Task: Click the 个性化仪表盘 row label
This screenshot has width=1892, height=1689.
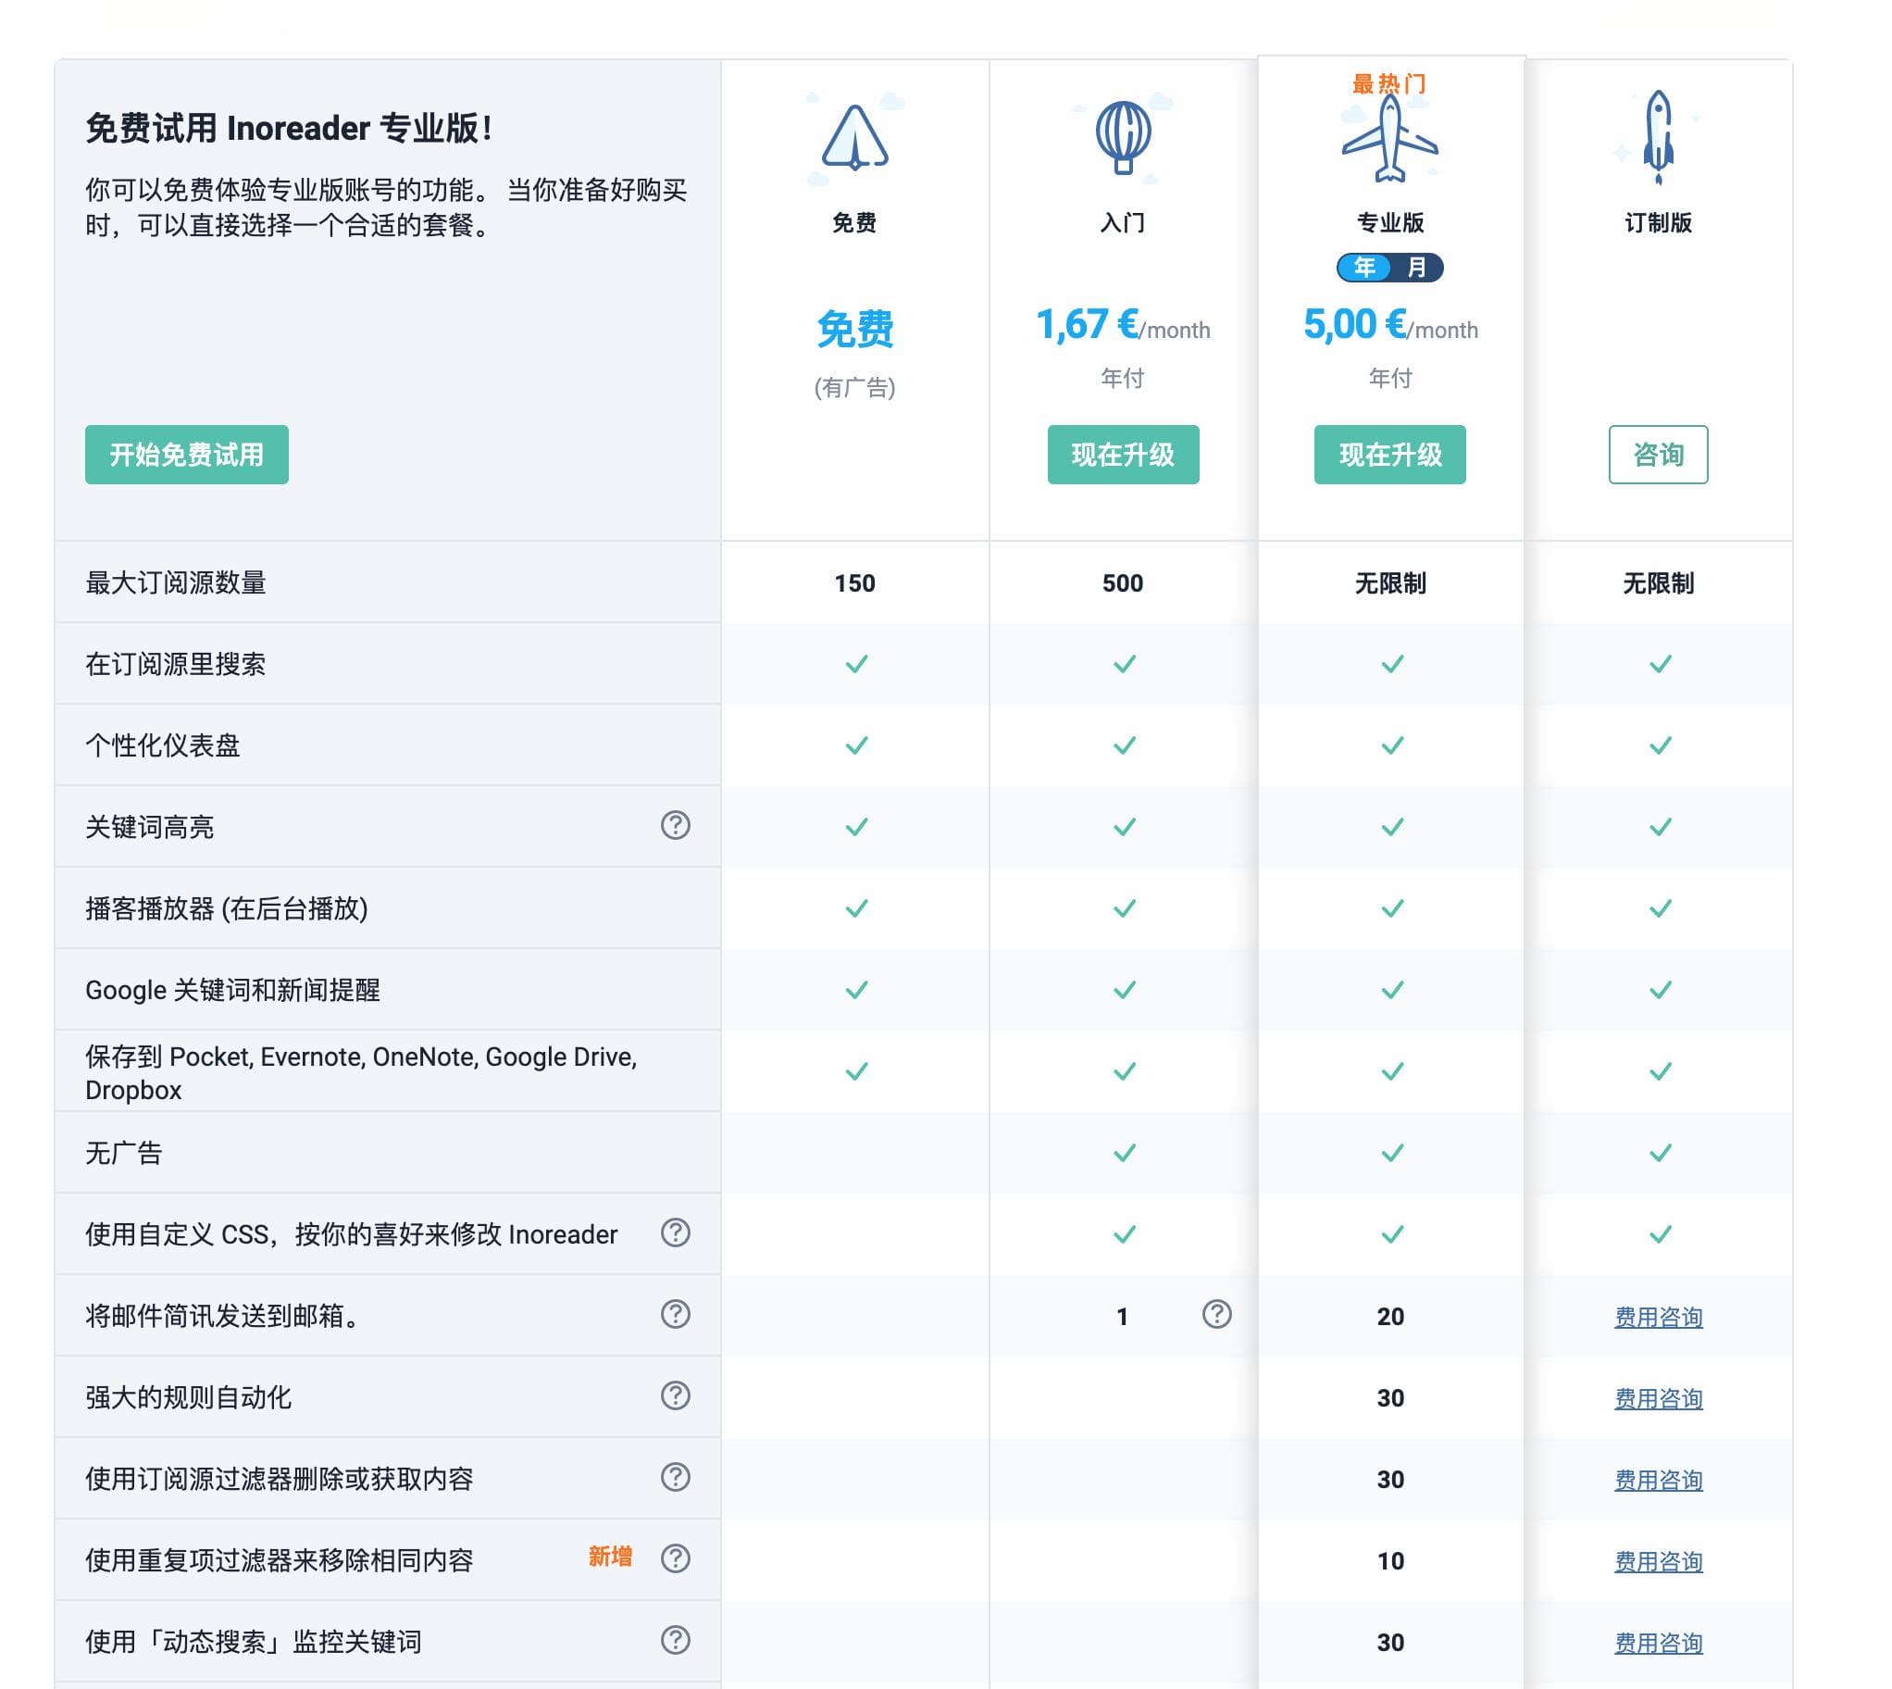Action: 162,746
